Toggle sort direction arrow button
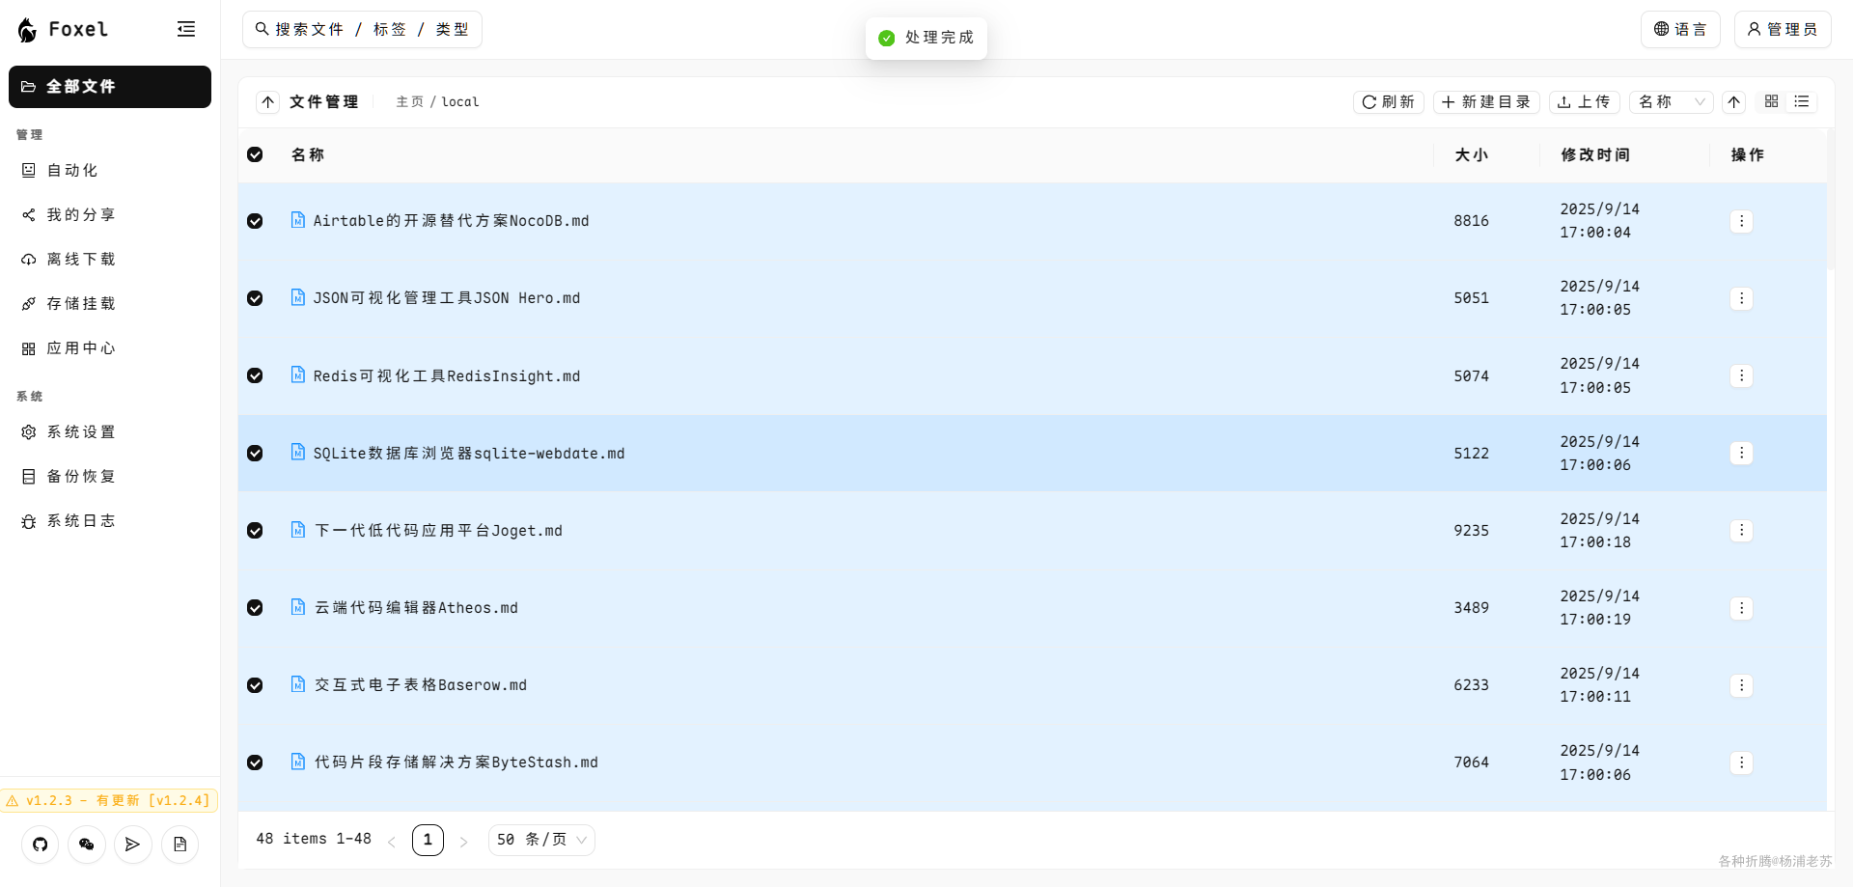The width and height of the screenshot is (1853, 887). coord(1734,102)
